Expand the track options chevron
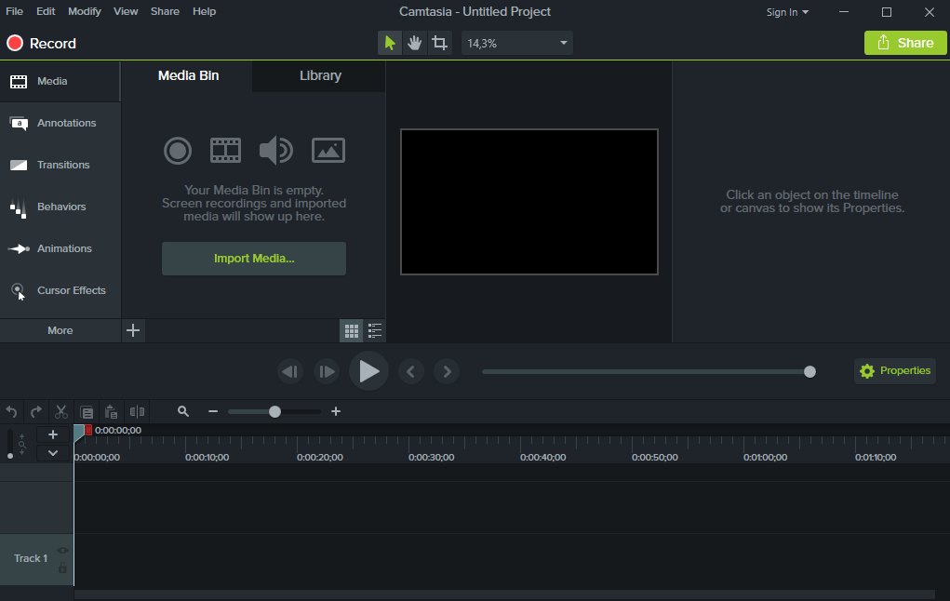 pos(53,453)
